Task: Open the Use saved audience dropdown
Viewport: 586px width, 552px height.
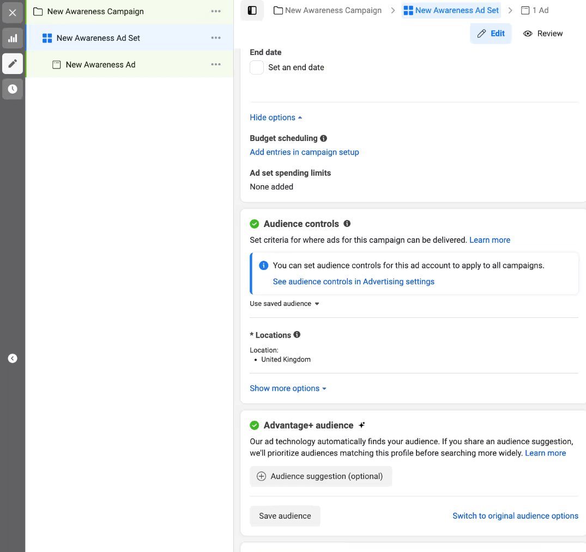Action: point(285,303)
